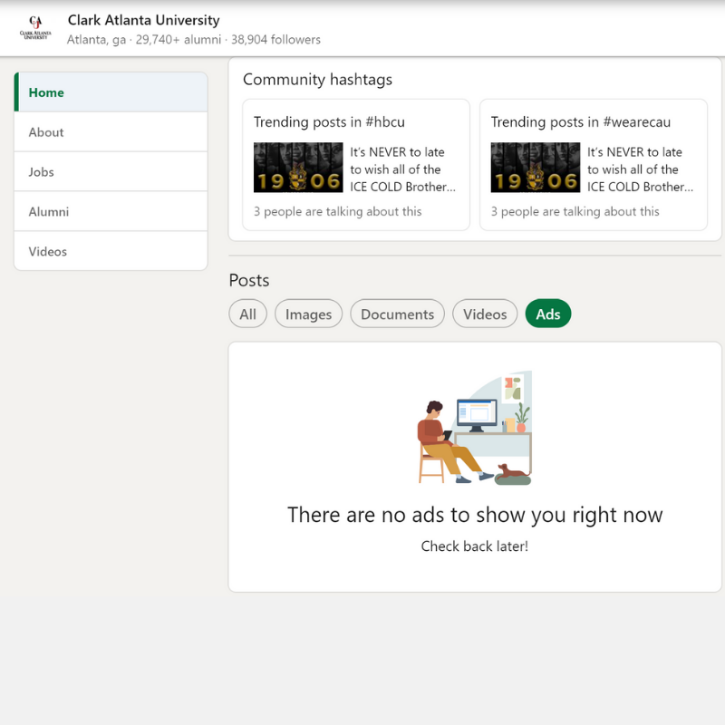Filter posts by All
Screen dimensions: 725x725
pos(247,314)
